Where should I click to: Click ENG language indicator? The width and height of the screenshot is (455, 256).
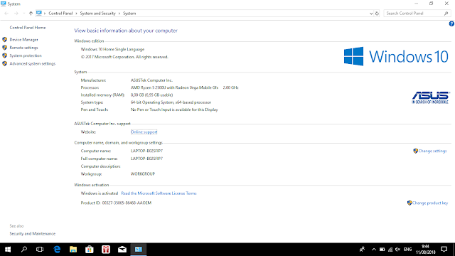coord(407,250)
